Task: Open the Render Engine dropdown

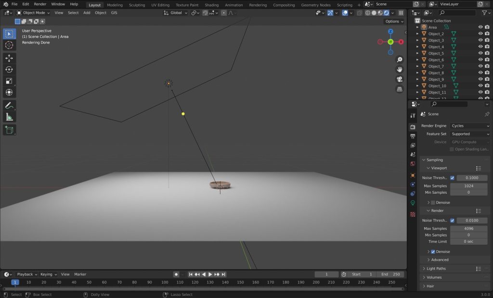Action: coord(470,126)
